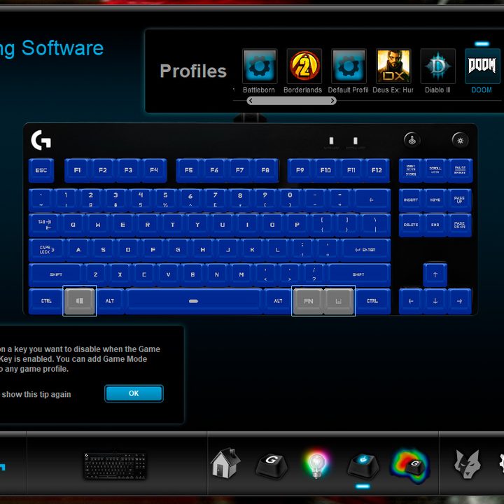
Task: Select the DOOM profile icon
Action: coord(482,66)
